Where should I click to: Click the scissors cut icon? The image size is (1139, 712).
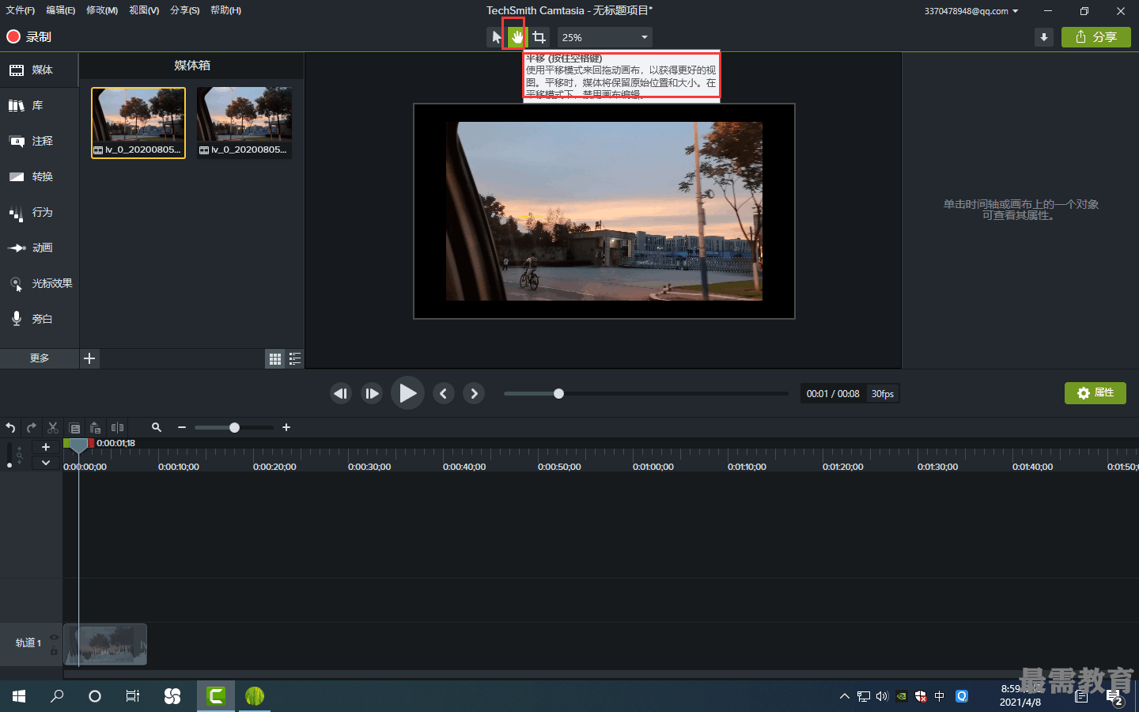pos(53,427)
